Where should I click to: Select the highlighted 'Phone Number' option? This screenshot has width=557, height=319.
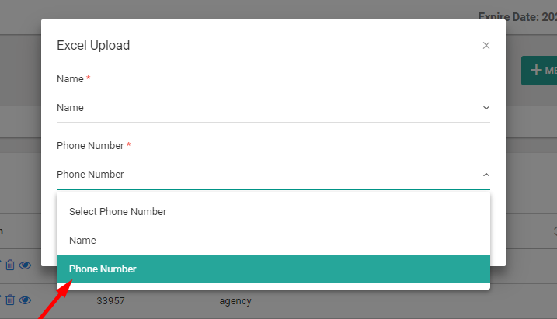(273, 269)
